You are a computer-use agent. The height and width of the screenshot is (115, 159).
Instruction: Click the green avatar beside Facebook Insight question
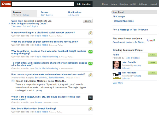[x=90, y=52]
